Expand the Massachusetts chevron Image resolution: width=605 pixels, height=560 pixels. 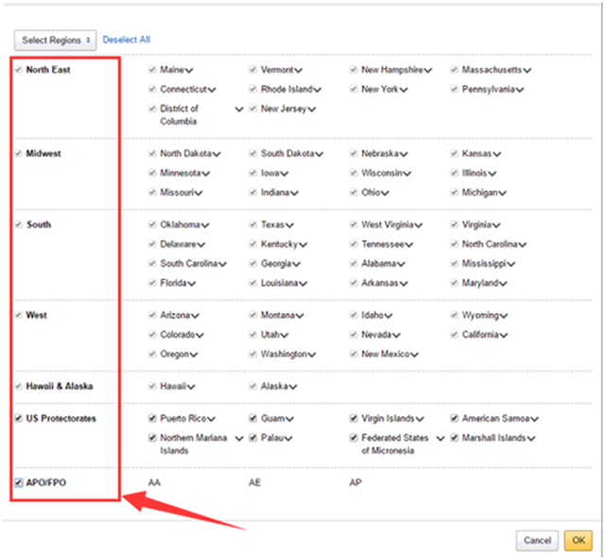pos(527,71)
